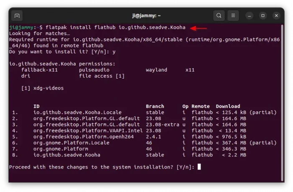Click the org.freedesktop.Platform.VAAPI.Intel entry
293x192 pixels.
click(x=88, y=131)
